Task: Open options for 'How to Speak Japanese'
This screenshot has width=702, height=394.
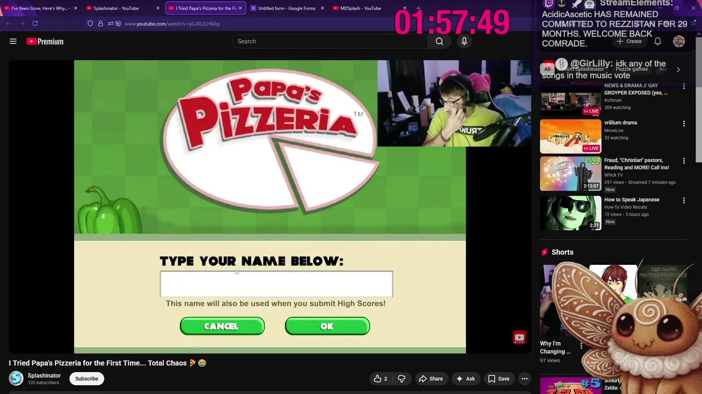Action: [684, 200]
